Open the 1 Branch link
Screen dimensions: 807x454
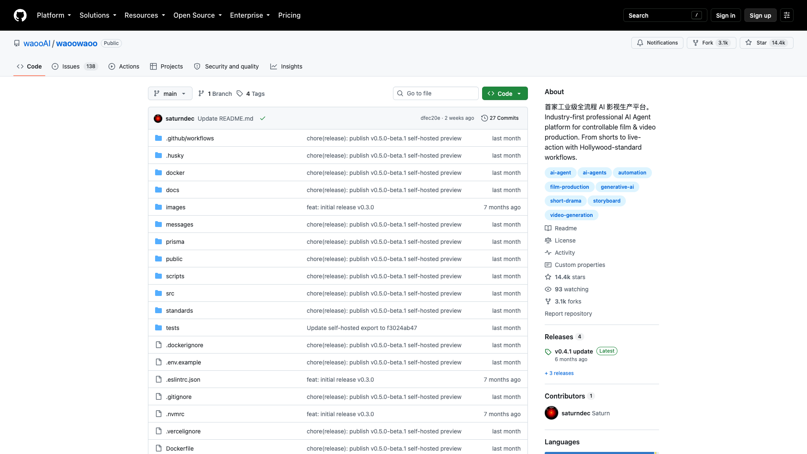click(215, 94)
